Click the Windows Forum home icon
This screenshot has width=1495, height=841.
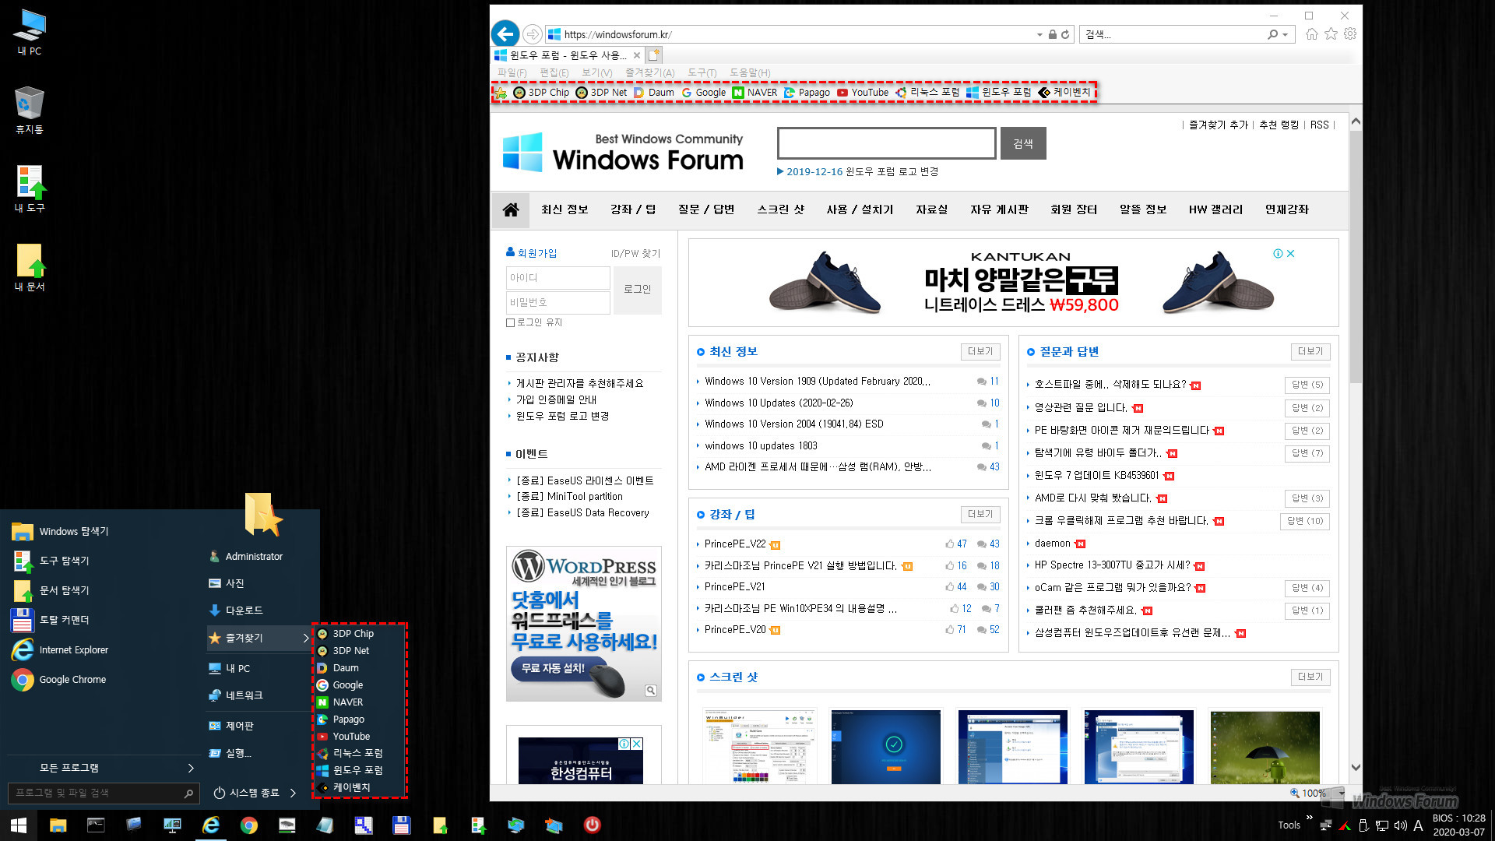(x=511, y=209)
